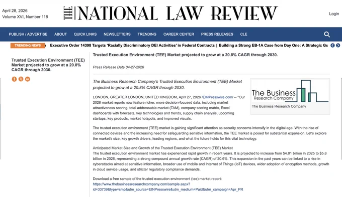Show previous trending news item arrow
Viewport: 342px width, 197px height.
pyautogui.click(x=332, y=46)
